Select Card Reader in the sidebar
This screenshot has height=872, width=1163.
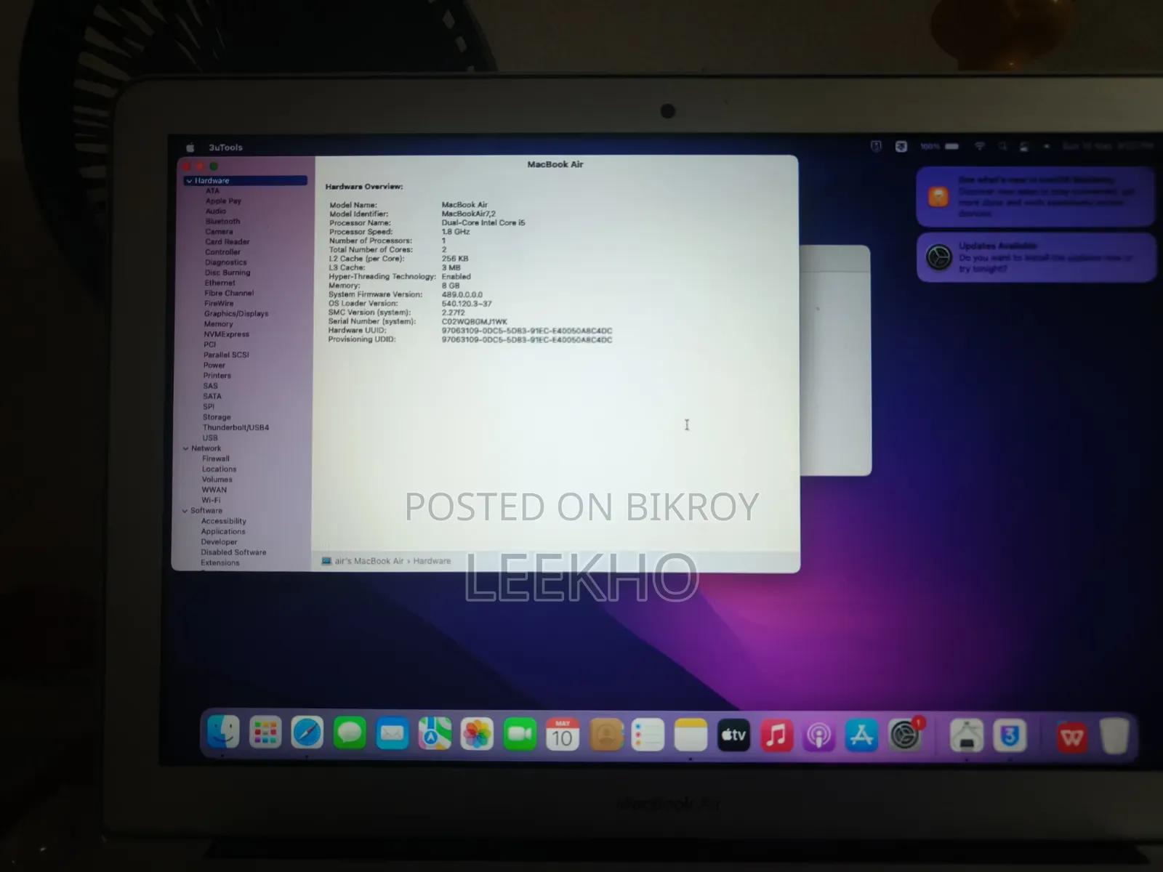pos(227,242)
